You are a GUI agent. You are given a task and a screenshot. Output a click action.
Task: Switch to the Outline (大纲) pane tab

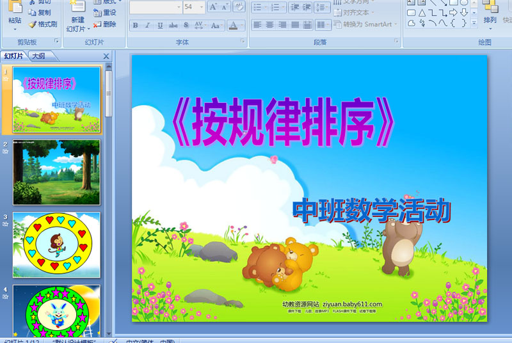point(39,56)
